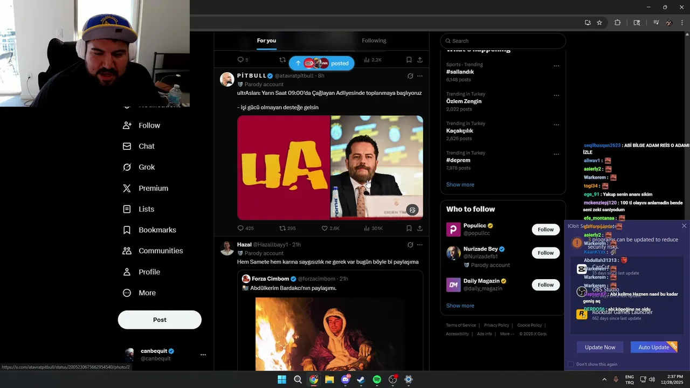The width and height of the screenshot is (690, 388).
Task: Click Grok explain icon on PİTBULL post
Action: click(x=410, y=76)
